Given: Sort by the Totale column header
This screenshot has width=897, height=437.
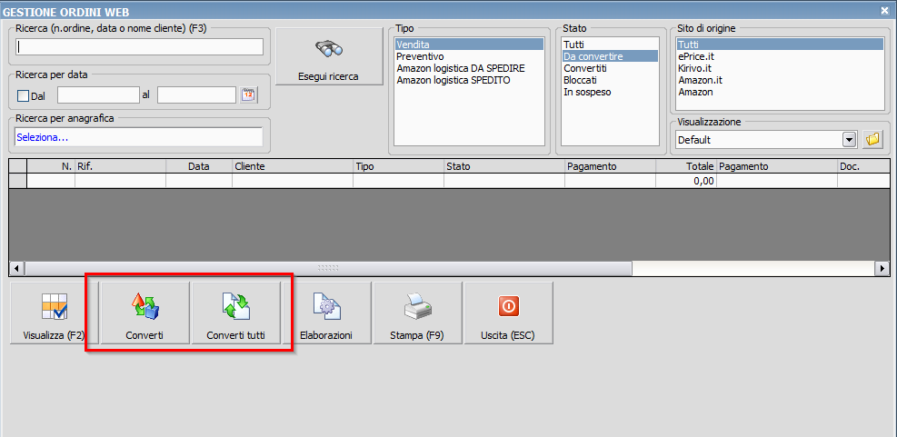Looking at the screenshot, I should click(686, 166).
